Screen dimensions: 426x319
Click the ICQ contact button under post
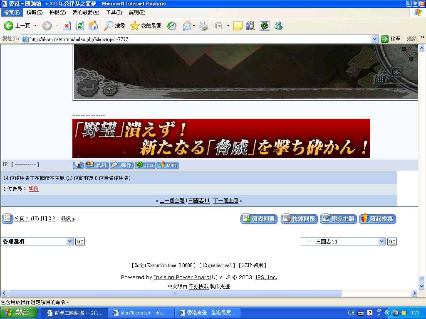[x=145, y=165]
